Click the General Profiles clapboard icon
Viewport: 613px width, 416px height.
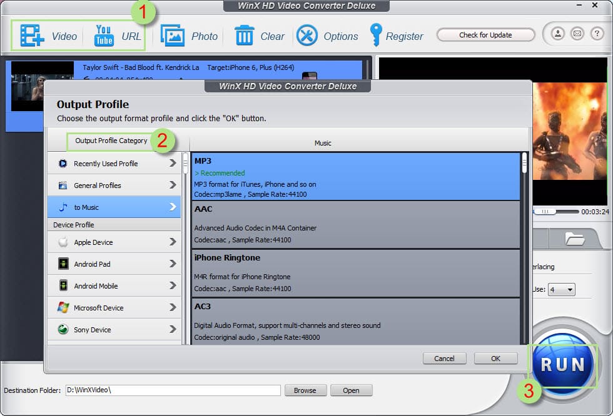[63, 186]
